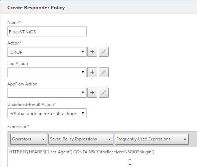Click the Name field containing BlockVPNiOS
Image resolution: width=197 pixels, height=167 pixels.
[47, 32]
